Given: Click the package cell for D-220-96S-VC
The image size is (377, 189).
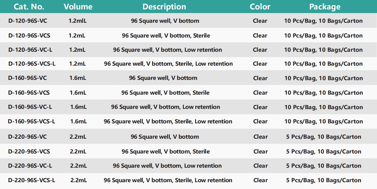Looking at the screenshot, I should pos(324,137).
